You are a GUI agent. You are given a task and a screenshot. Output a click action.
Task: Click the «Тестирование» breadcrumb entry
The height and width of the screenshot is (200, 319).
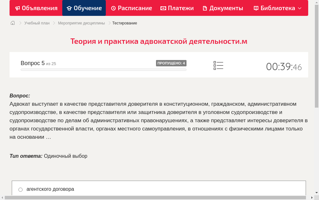point(124,23)
